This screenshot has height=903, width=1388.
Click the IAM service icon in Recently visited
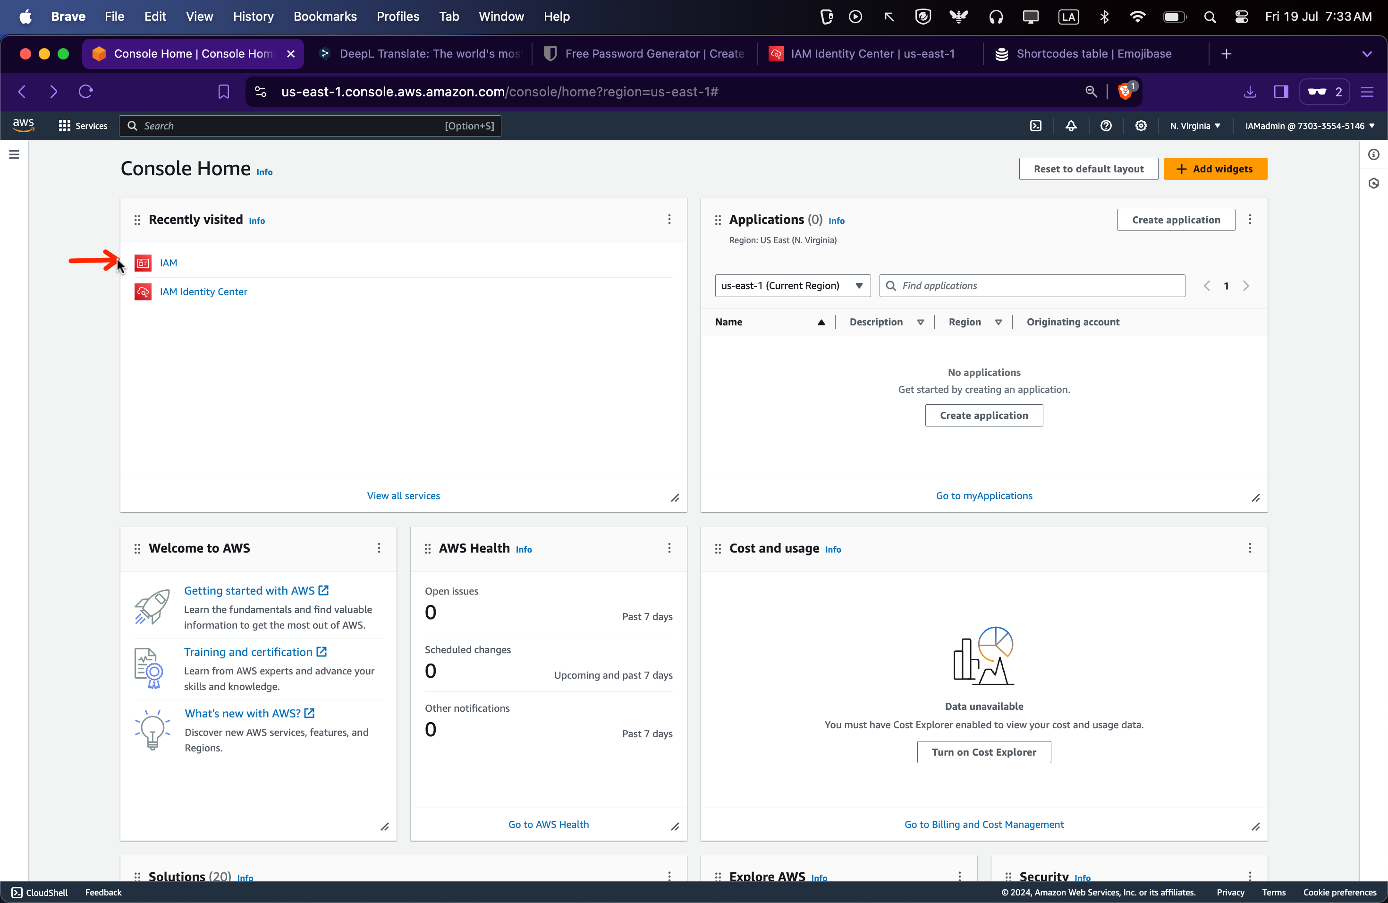click(143, 263)
